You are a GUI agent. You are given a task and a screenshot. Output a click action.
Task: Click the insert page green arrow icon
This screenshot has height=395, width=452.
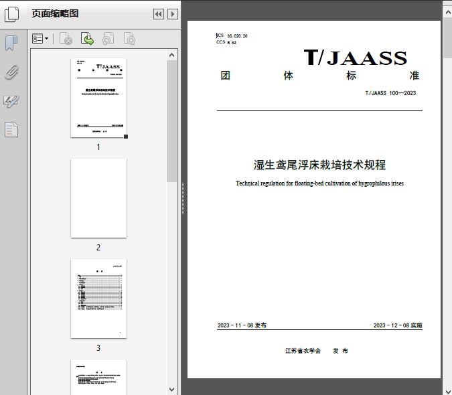87,38
